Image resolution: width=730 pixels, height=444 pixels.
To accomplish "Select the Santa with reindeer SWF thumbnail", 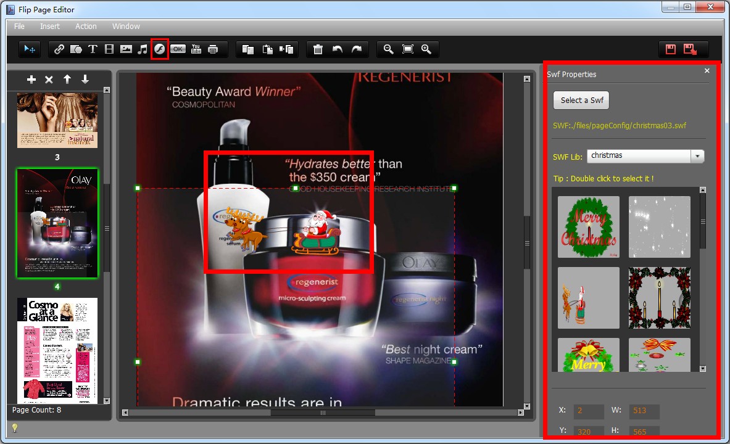I will [x=589, y=298].
